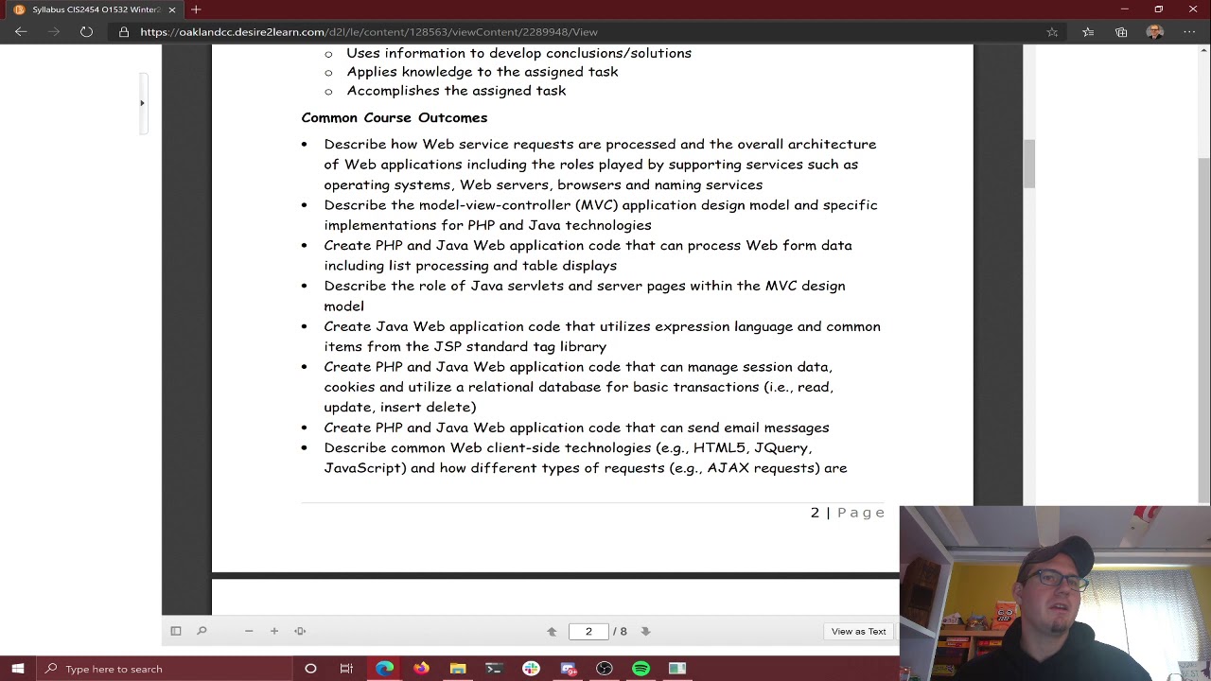Screen dimensions: 1211x681
Task: Click the '2 | Page' footer text
Action: (x=848, y=513)
